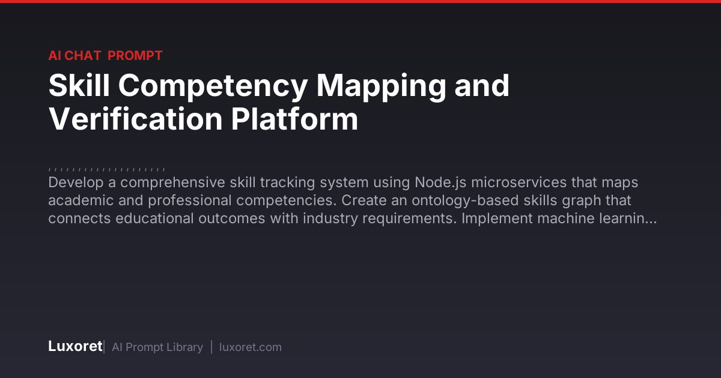
Task: Click the 'AI CHAT PROMPT' category label
Action: [105, 56]
